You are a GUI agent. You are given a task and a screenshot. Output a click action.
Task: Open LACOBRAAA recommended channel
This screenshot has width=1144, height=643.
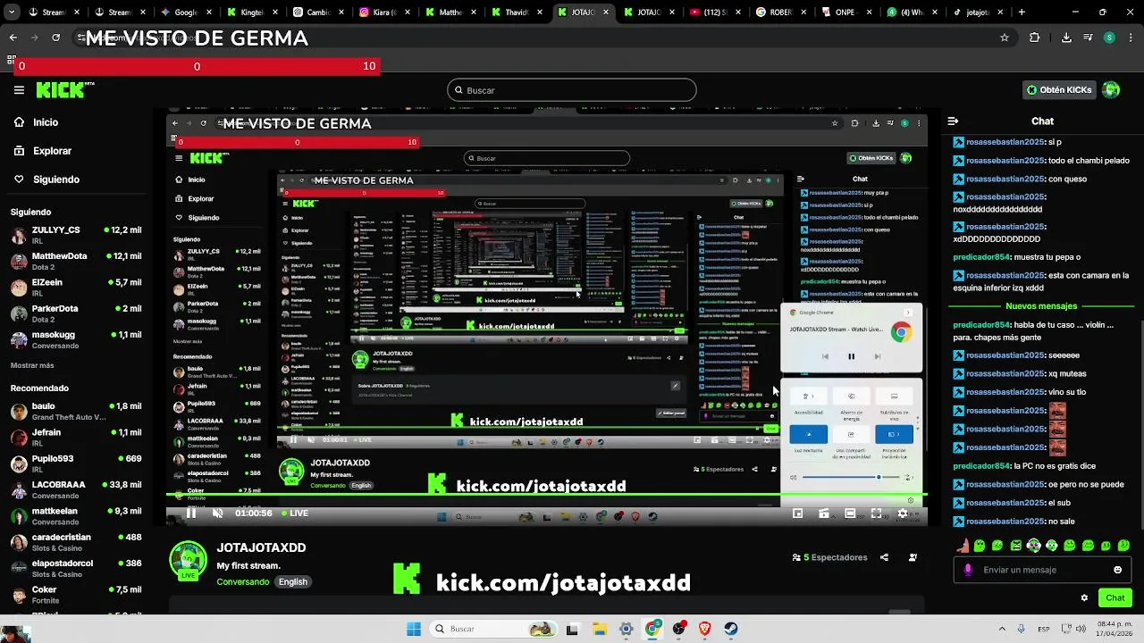76,489
